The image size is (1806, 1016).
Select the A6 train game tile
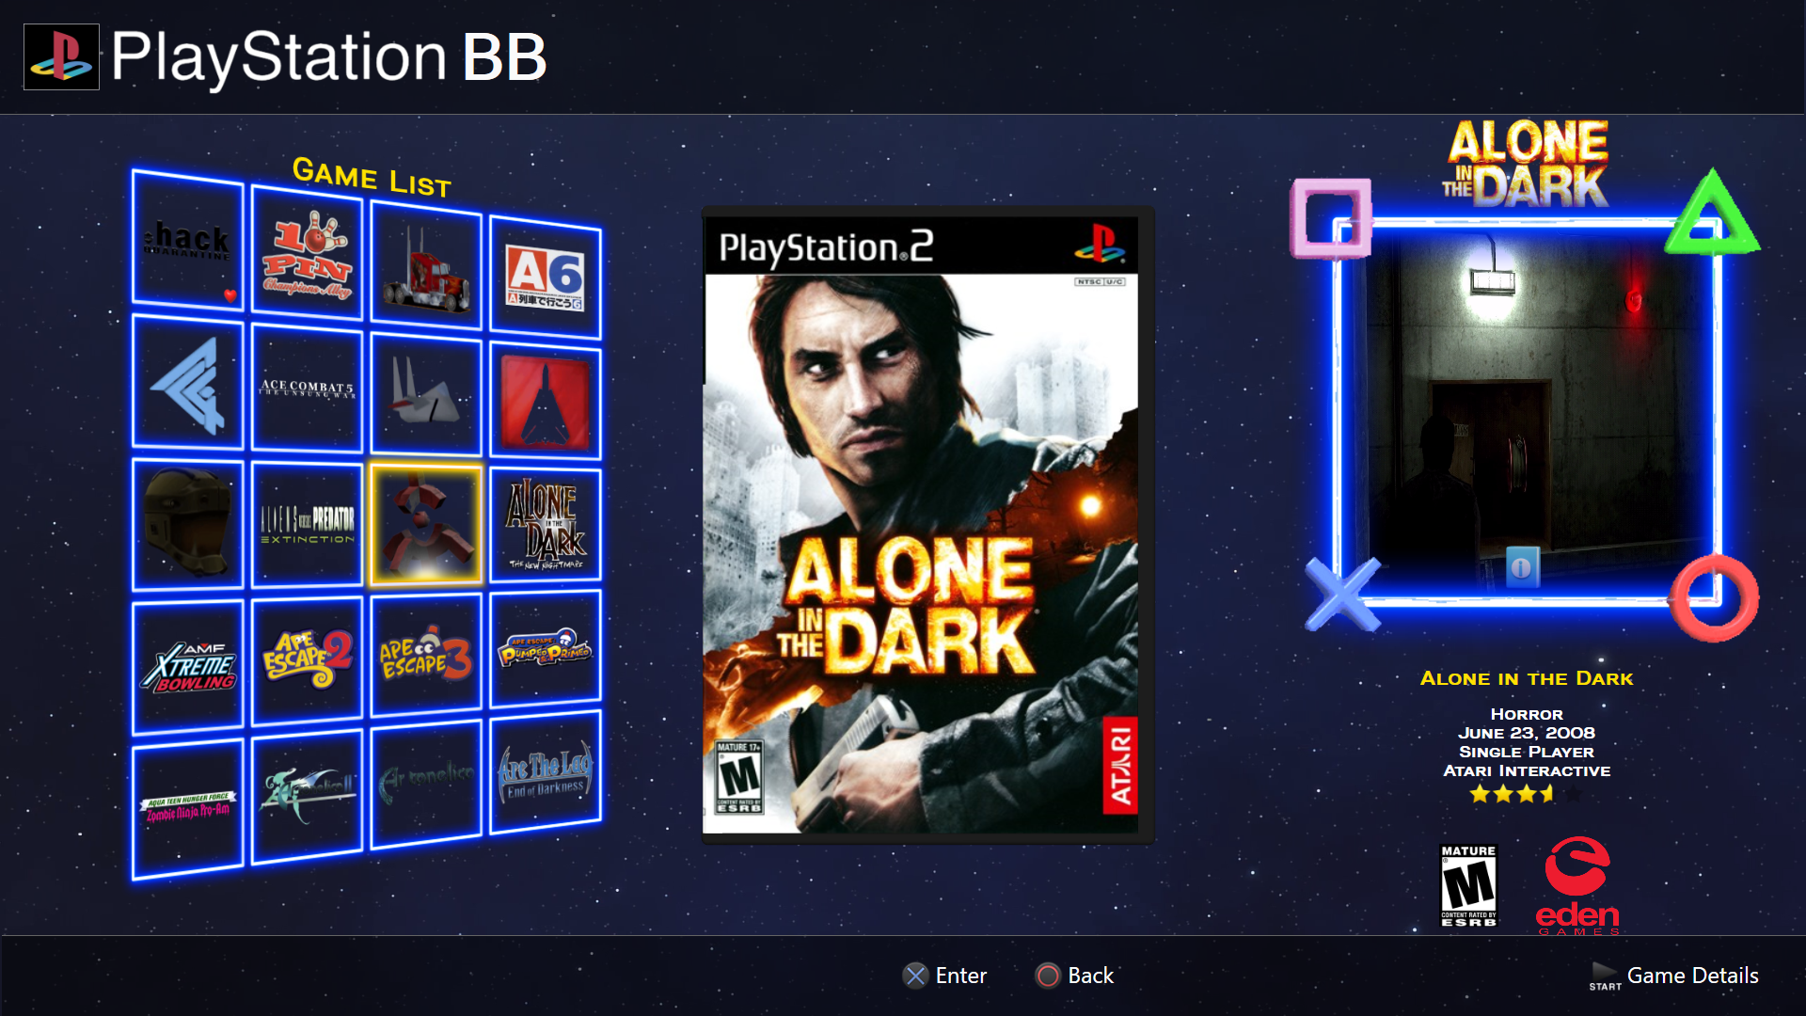[x=545, y=278]
